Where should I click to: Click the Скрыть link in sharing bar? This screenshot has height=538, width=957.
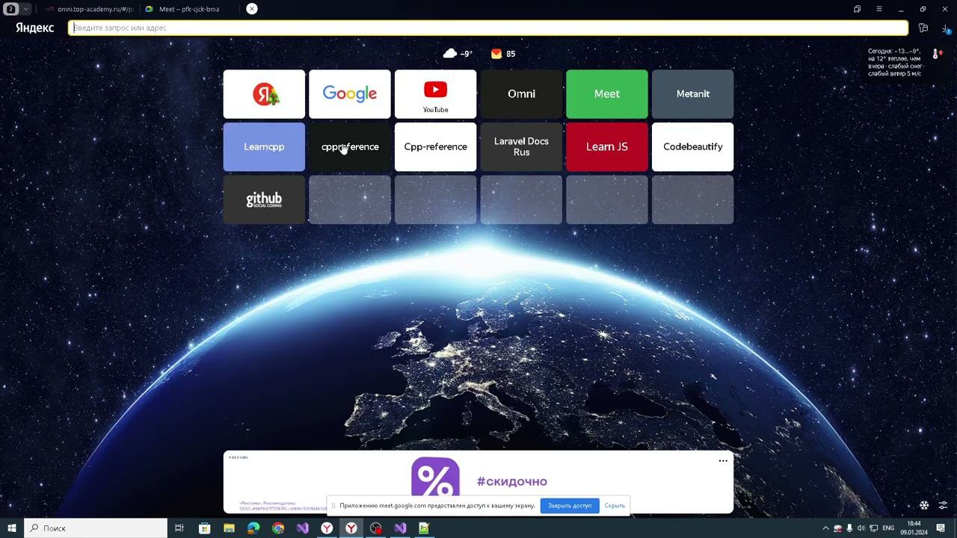tap(615, 506)
